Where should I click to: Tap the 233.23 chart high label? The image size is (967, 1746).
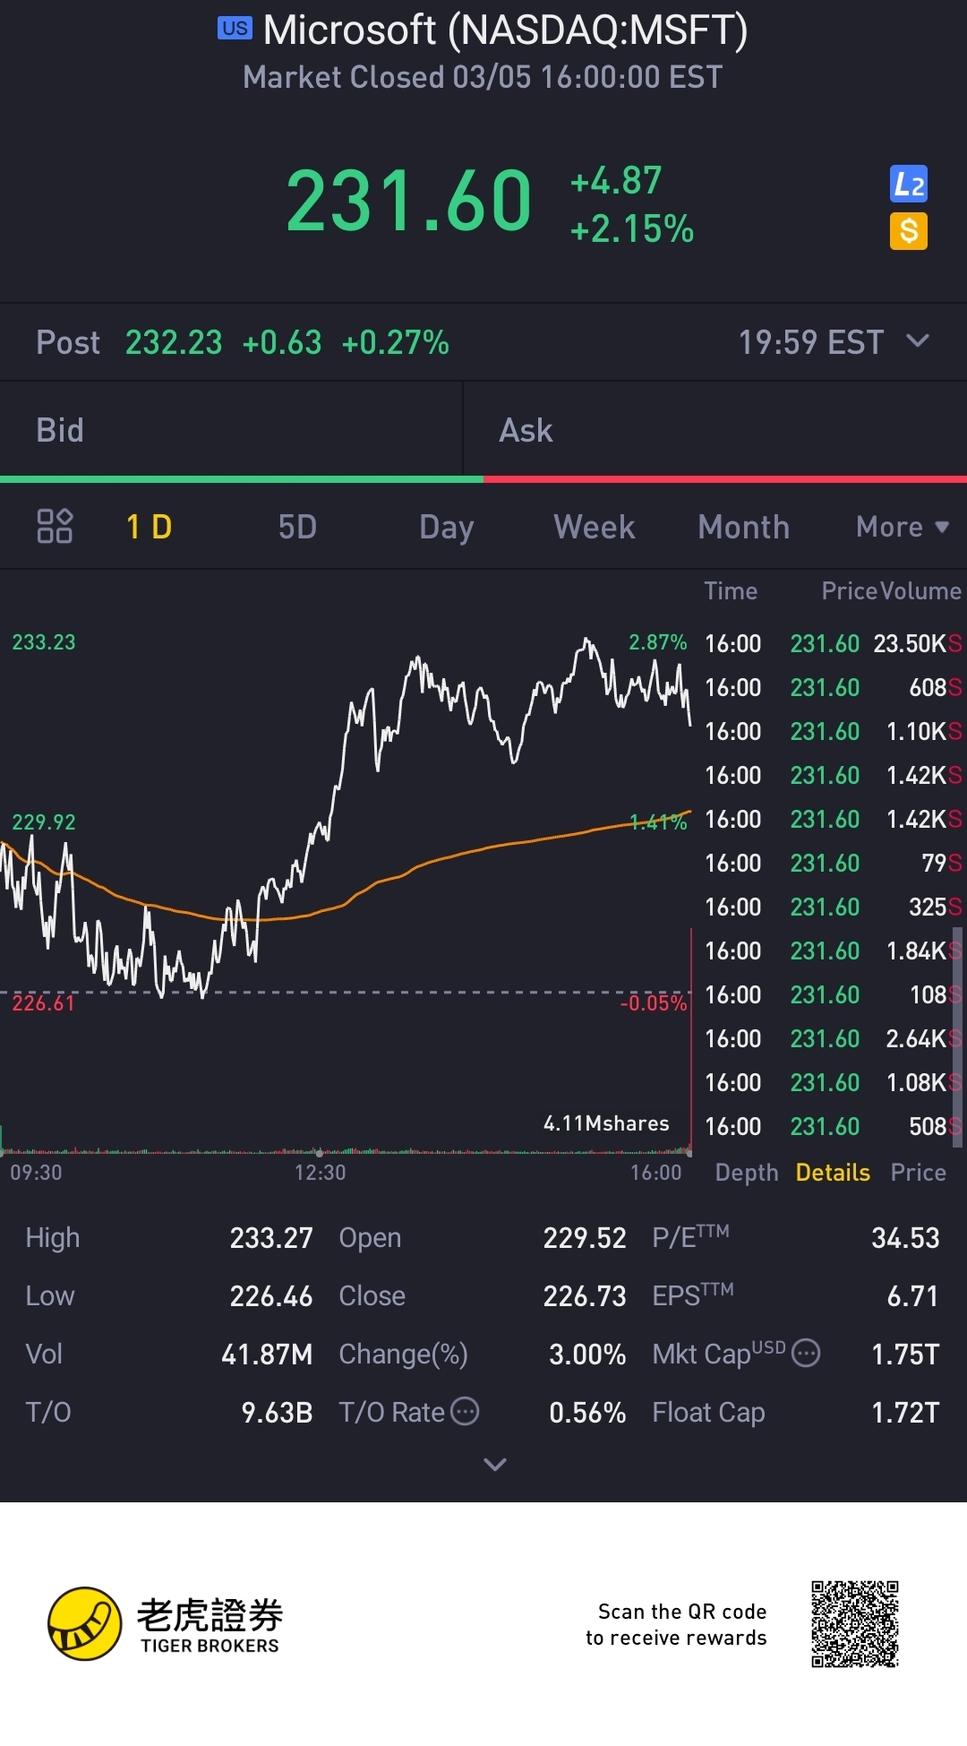click(x=44, y=642)
